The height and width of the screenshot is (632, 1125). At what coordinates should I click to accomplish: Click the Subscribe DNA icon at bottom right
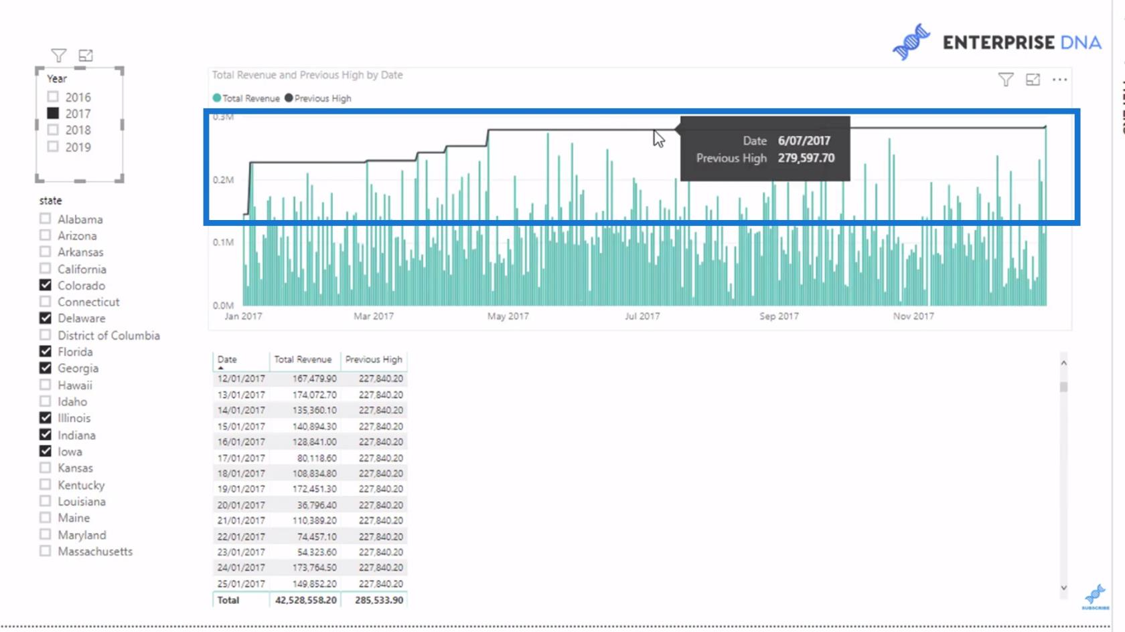click(x=1096, y=596)
